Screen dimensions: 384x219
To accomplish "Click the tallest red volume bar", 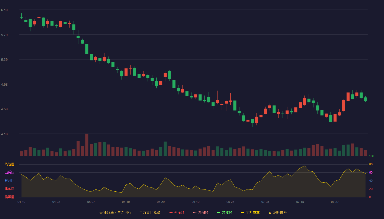I will pyautogui.click(x=87, y=145).
